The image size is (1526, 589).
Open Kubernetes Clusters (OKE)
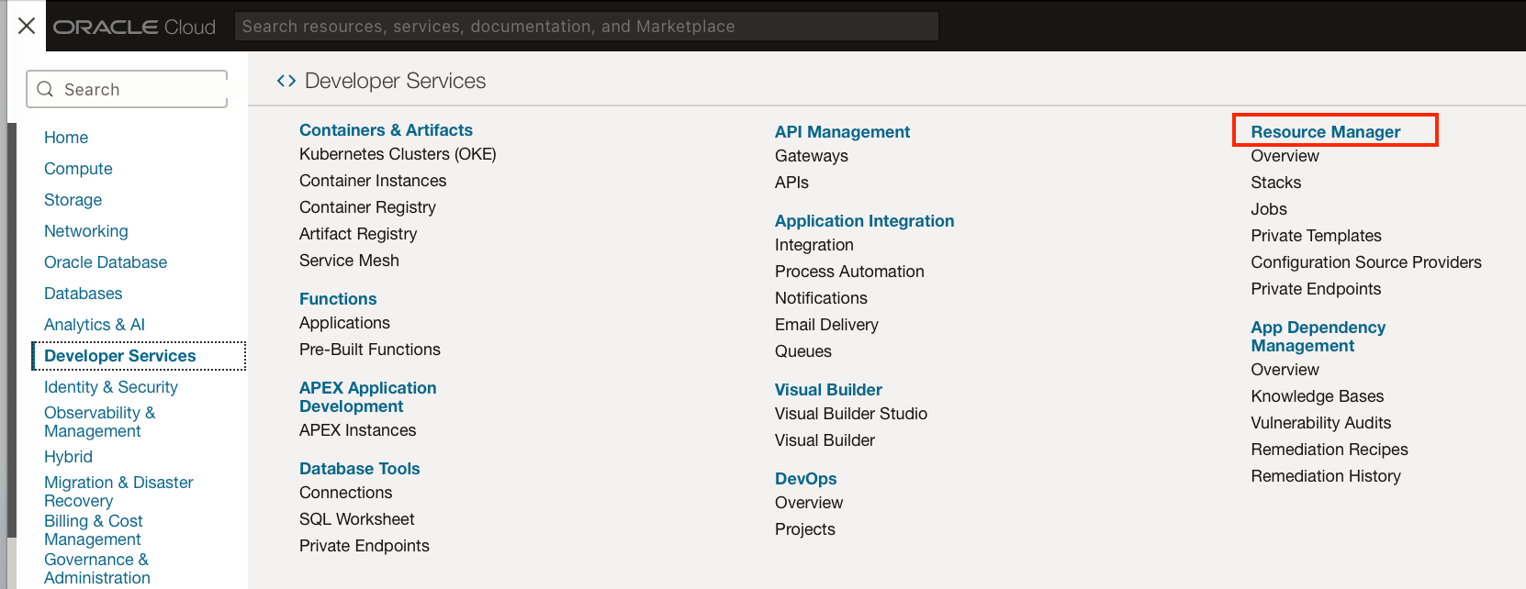(398, 154)
